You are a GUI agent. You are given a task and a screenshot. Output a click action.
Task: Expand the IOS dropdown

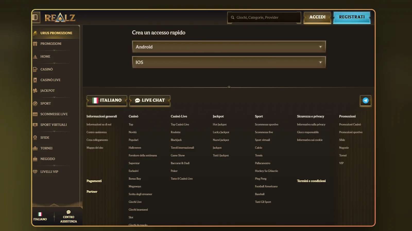pyautogui.click(x=229, y=62)
